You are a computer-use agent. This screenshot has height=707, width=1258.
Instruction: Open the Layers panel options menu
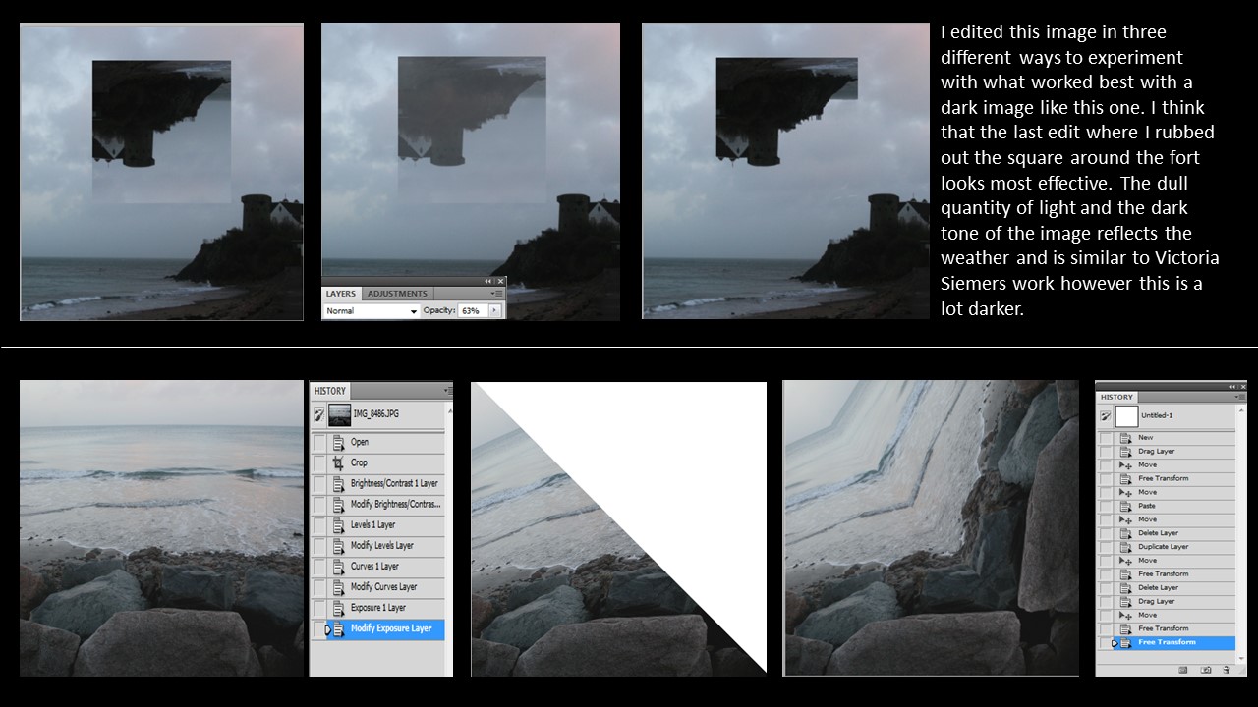click(497, 294)
